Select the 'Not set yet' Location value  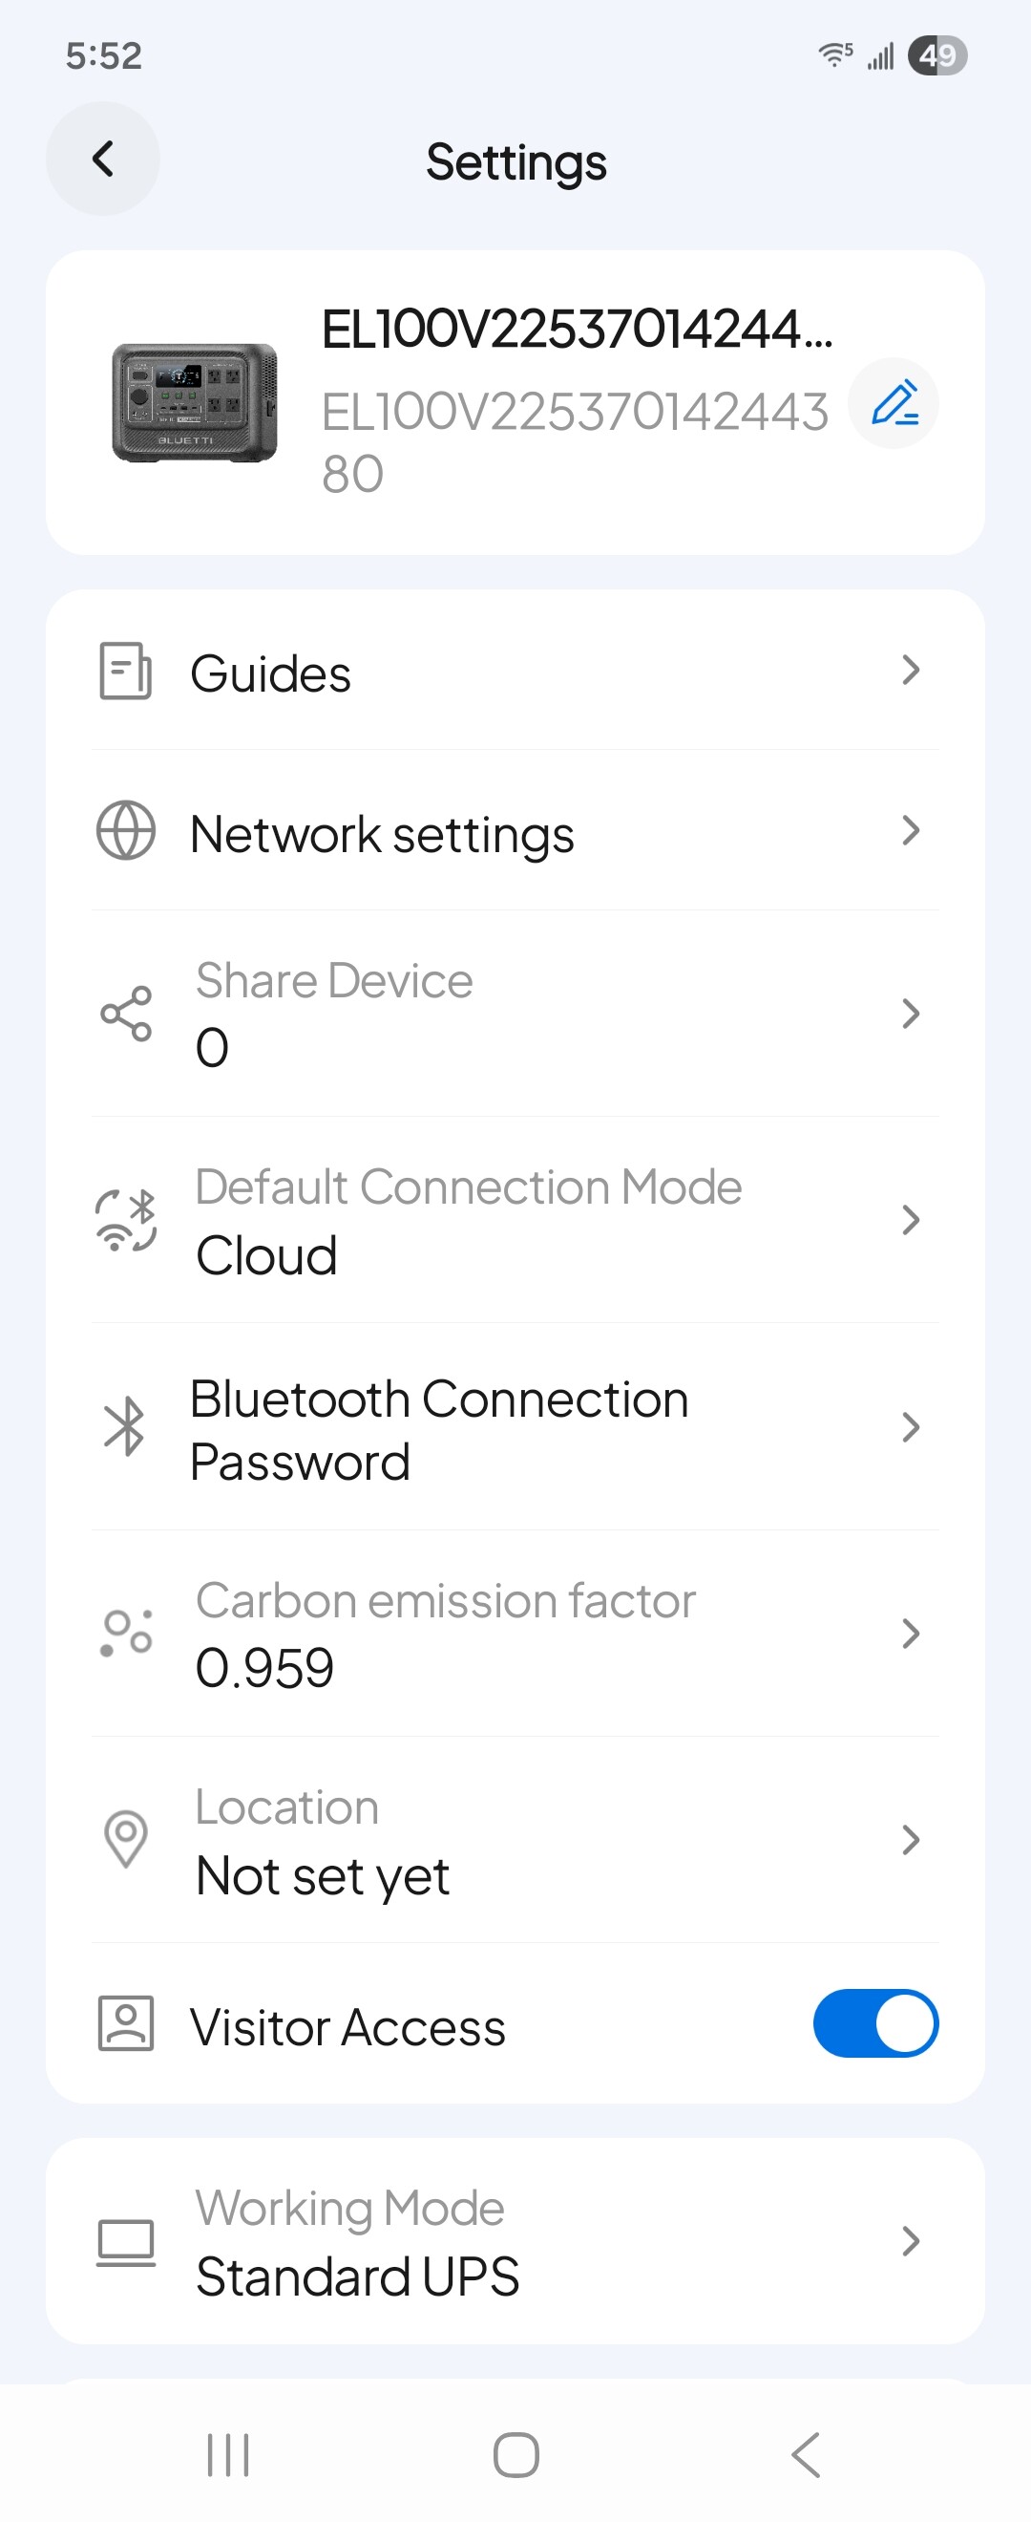point(323,1876)
